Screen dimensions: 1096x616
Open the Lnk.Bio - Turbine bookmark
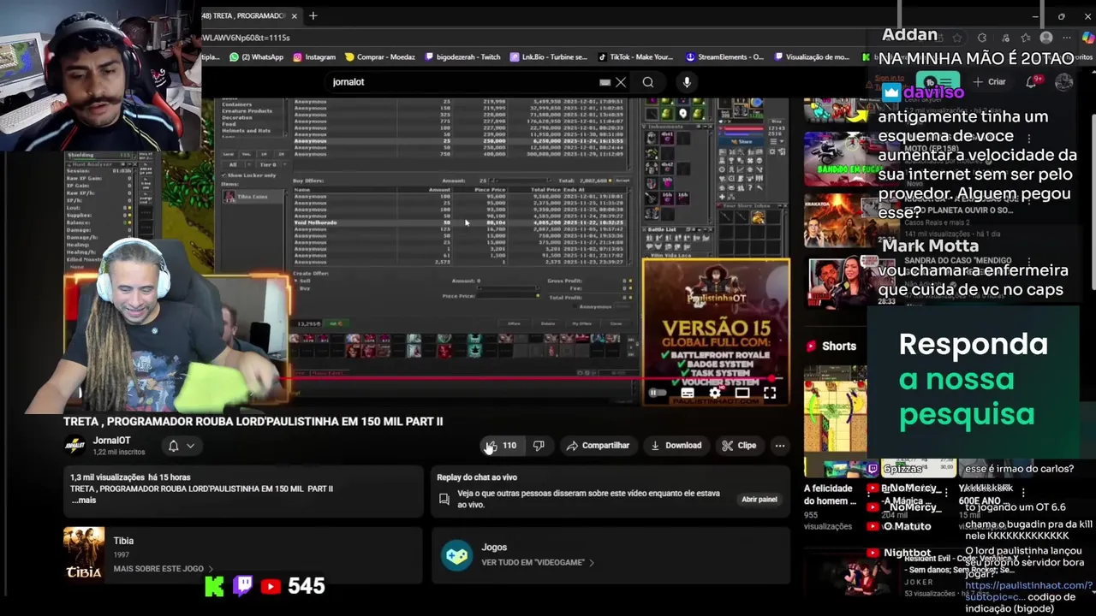pyautogui.click(x=548, y=57)
